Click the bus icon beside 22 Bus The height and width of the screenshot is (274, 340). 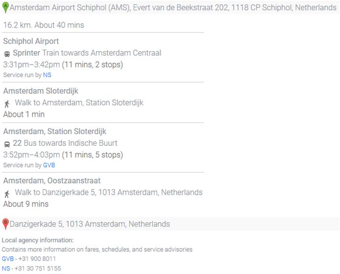point(7,144)
